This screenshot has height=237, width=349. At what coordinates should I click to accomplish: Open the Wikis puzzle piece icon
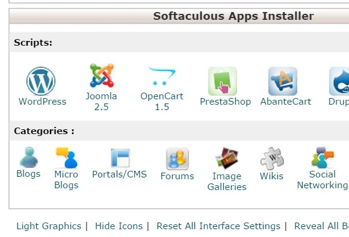point(272,158)
